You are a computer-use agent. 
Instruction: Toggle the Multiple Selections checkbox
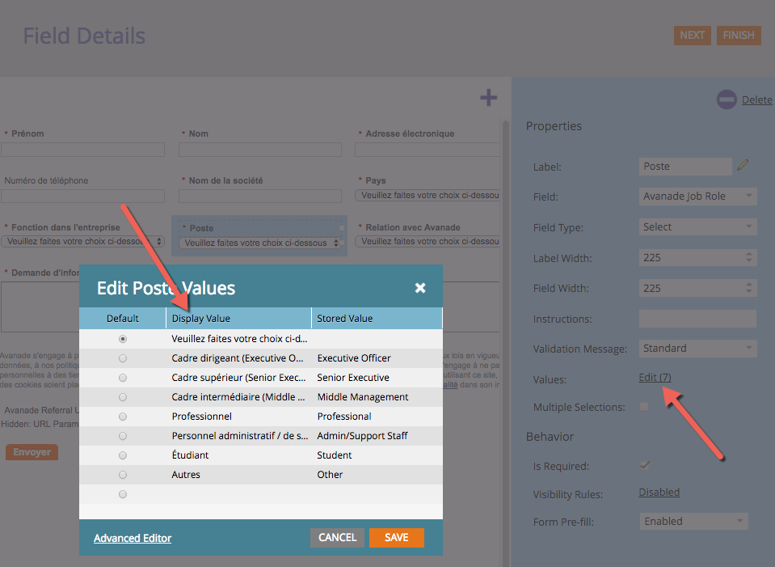(644, 407)
